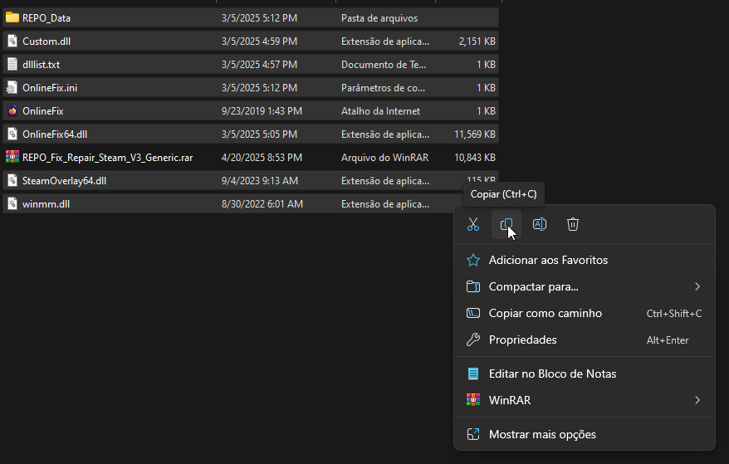Select the OnlineFix.ini file row
Screen dimensions: 729x464
coord(50,87)
